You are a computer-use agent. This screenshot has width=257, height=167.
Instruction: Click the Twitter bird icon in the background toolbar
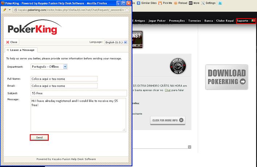[220, 3]
